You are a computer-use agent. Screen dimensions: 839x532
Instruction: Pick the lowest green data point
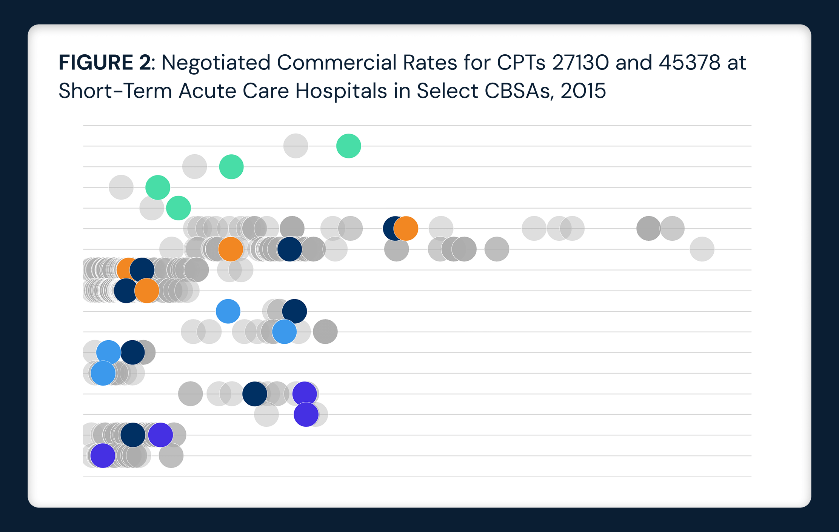179,208
